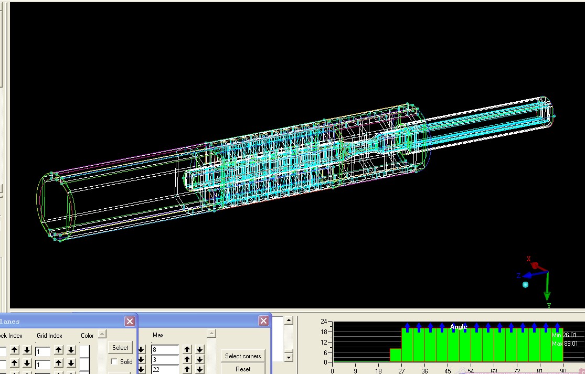
Task: Decrease the Max value 3 using down arrow
Action: [x=199, y=360]
